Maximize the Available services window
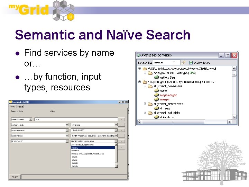Screen dimensions: 249x187 (228, 55)
